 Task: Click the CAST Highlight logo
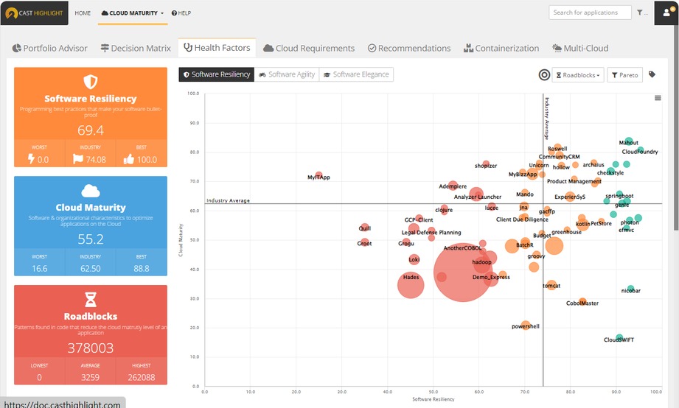[x=34, y=13]
